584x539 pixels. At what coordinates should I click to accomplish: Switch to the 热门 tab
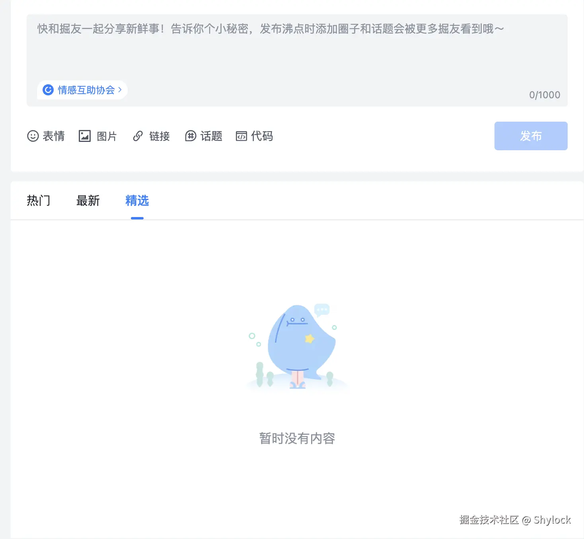coord(38,201)
